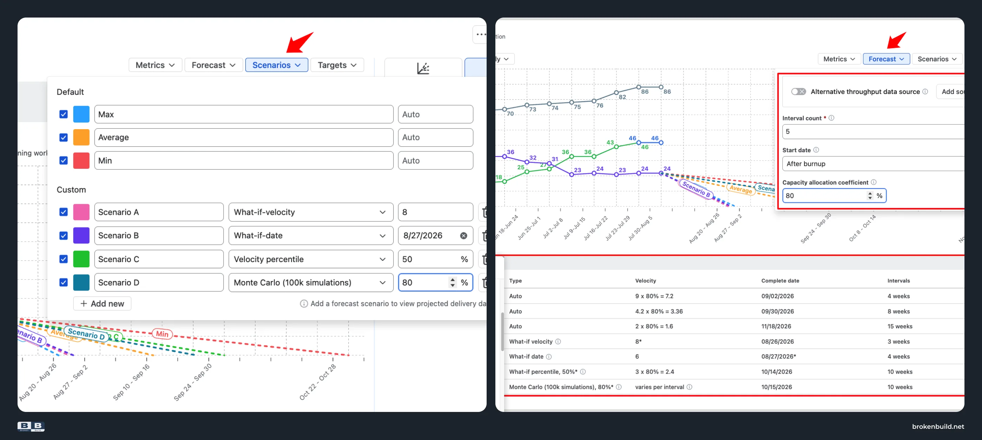The image size is (982, 440).
Task: Click info icon beside Add forecast scenario hint
Action: pos(304,304)
